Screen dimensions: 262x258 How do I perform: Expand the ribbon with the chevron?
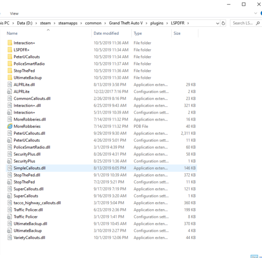pos(256,13)
